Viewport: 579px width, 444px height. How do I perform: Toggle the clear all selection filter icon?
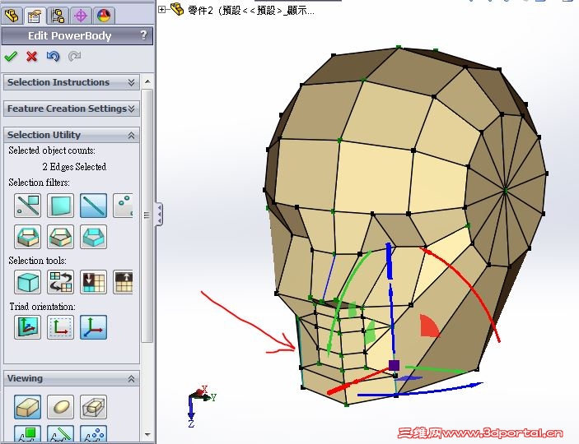pos(28,206)
